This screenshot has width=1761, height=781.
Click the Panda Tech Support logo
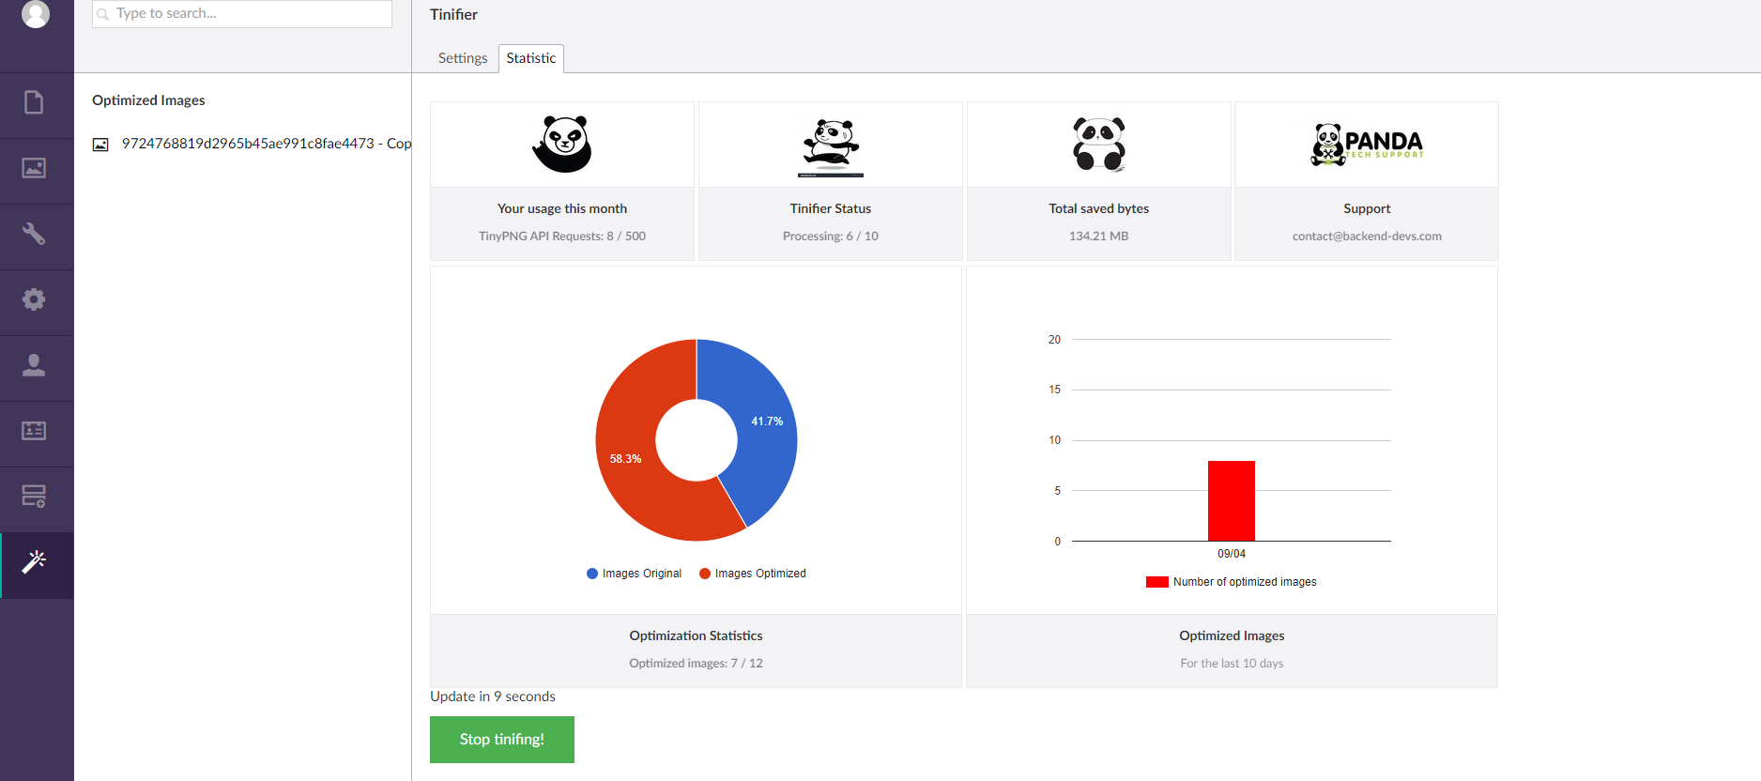tap(1366, 145)
